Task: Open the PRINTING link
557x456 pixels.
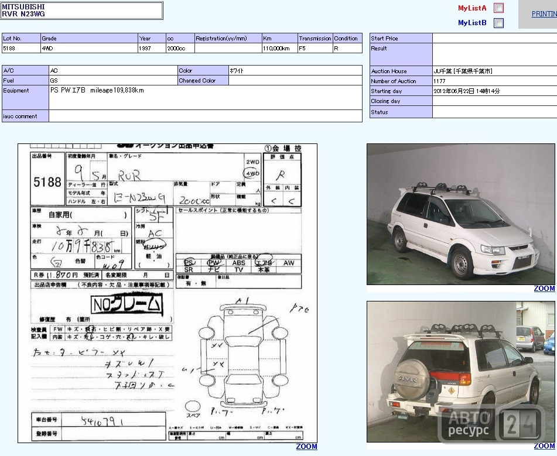Action: click(x=544, y=14)
